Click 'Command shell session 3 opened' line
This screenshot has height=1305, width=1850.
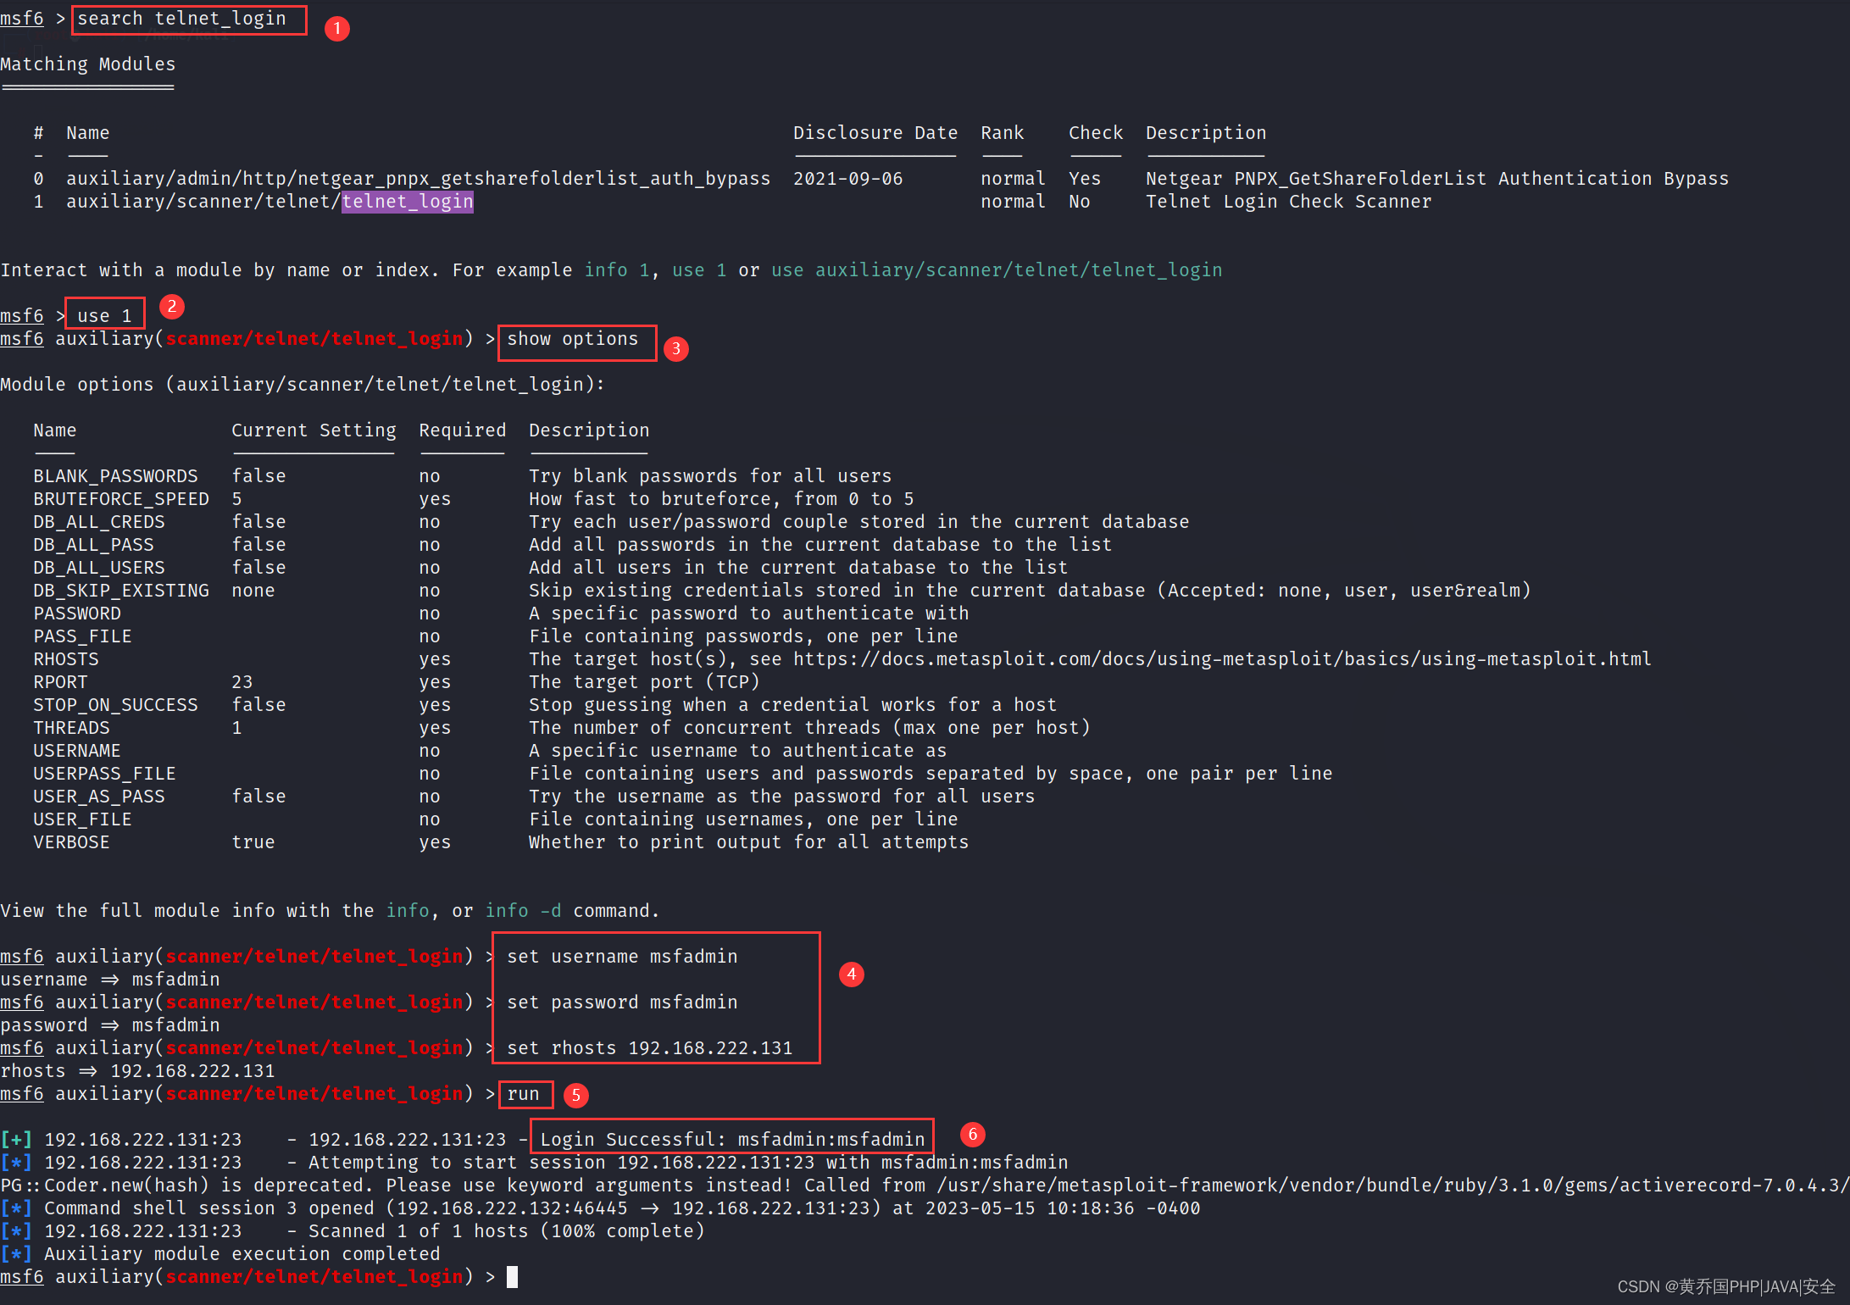(600, 1208)
